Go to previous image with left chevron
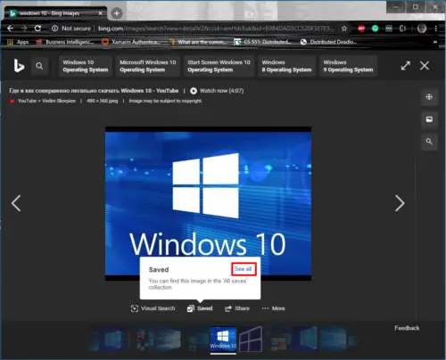 click(x=16, y=203)
